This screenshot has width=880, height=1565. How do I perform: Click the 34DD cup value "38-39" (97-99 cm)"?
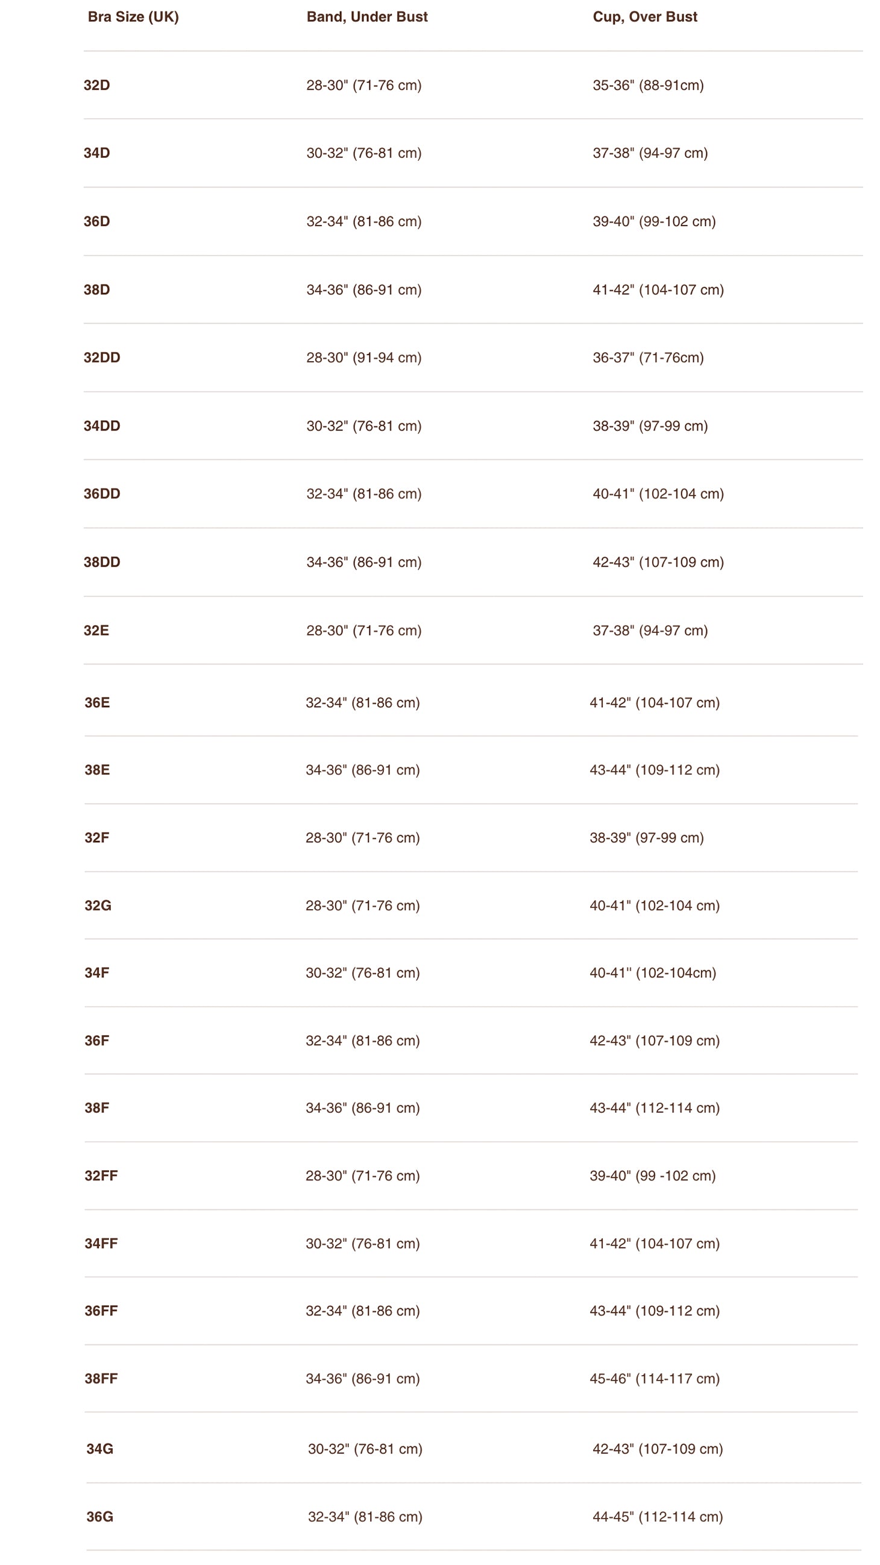coord(650,426)
